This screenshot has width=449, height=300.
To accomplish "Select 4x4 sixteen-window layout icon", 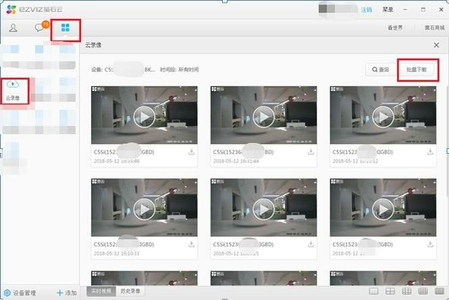I will pyautogui.click(x=423, y=291).
